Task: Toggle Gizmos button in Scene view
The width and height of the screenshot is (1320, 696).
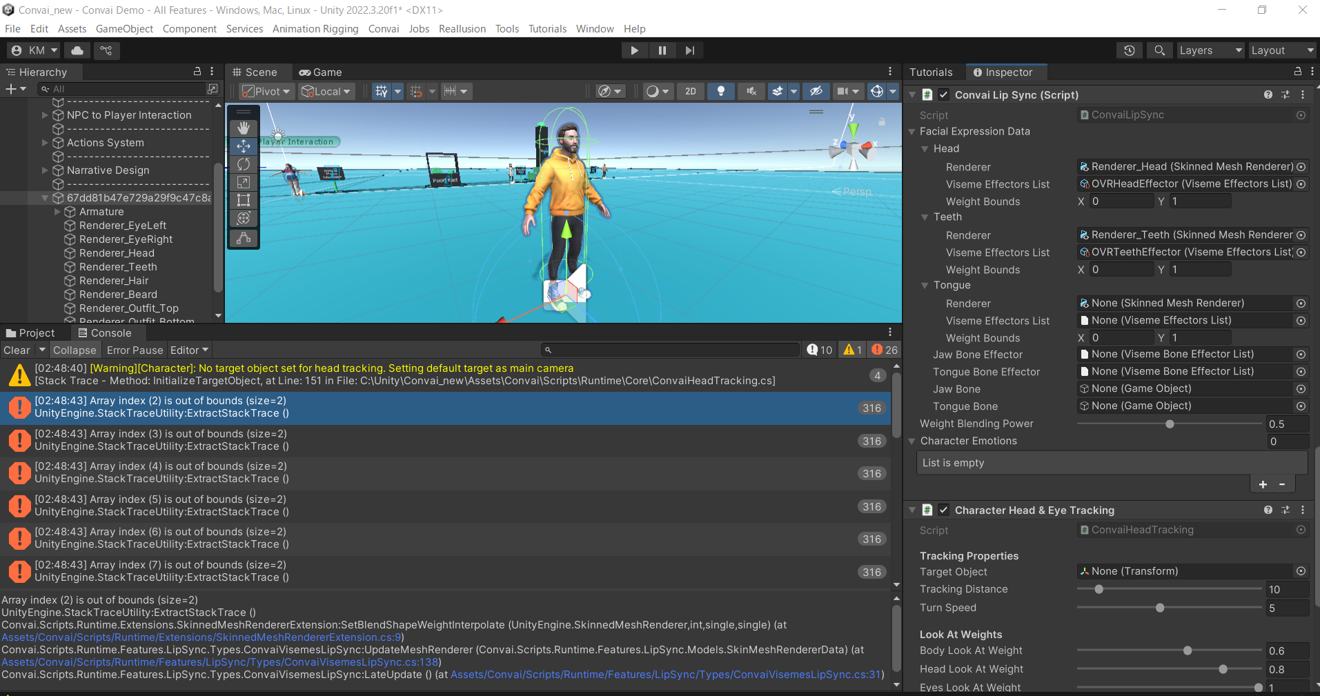Action: point(877,91)
